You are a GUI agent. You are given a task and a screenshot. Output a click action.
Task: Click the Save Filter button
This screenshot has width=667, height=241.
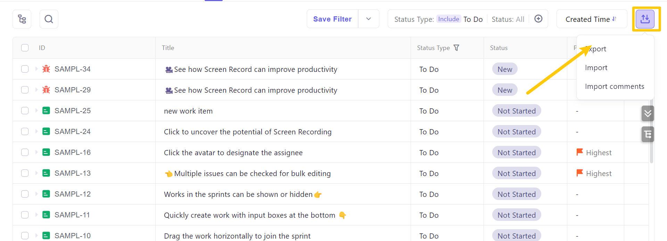(332, 19)
